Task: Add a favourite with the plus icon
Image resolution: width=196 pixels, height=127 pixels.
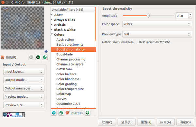Action: (x=54, y=113)
